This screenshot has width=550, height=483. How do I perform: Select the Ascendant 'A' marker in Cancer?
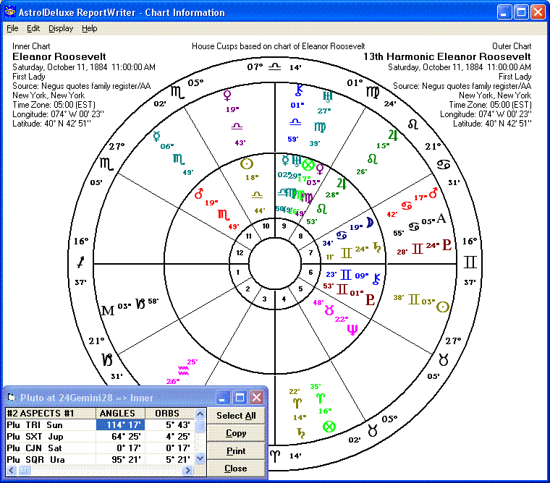pos(441,220)
